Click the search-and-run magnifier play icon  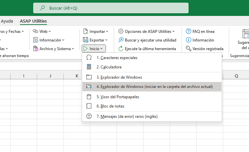pyautogui.click(x=121, y=40)
